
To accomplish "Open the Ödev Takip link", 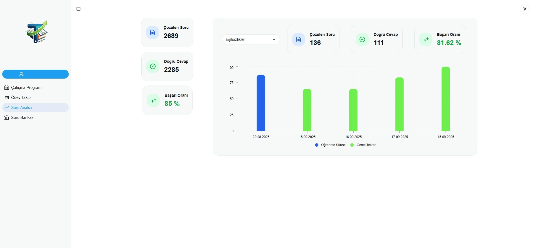I will (x=21, y=97).
